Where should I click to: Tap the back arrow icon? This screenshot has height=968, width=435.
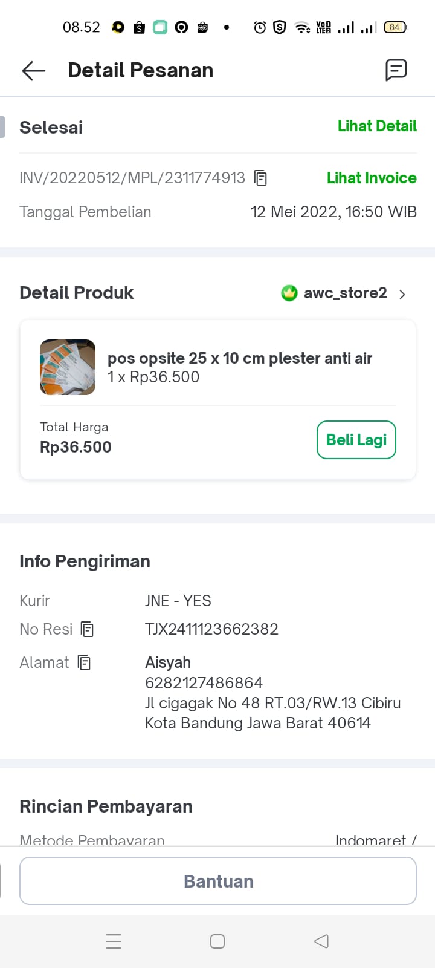(34, 71)
